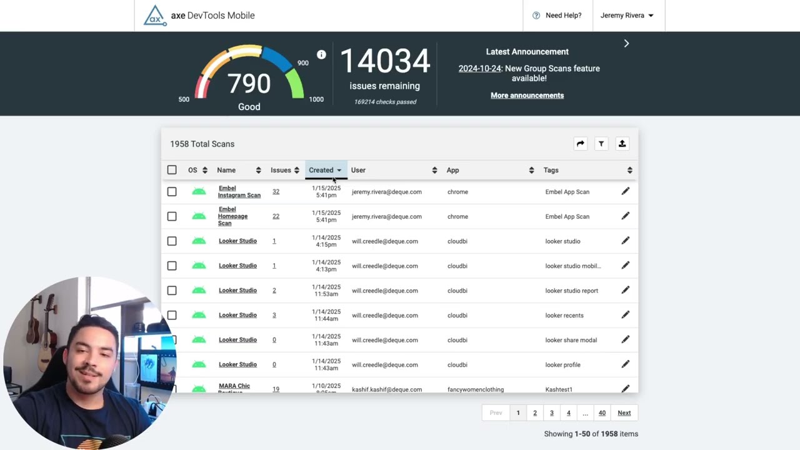Sort scans by Name column
The width and height of the screenshot is (800, 450).
point(239,170)
